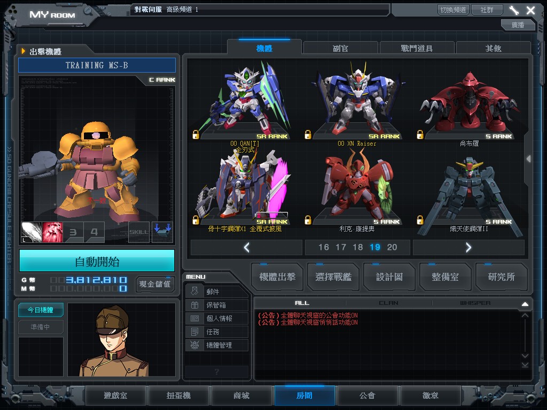Go to the previous unit page
This screenshot has height=410, width=547.
246,248
